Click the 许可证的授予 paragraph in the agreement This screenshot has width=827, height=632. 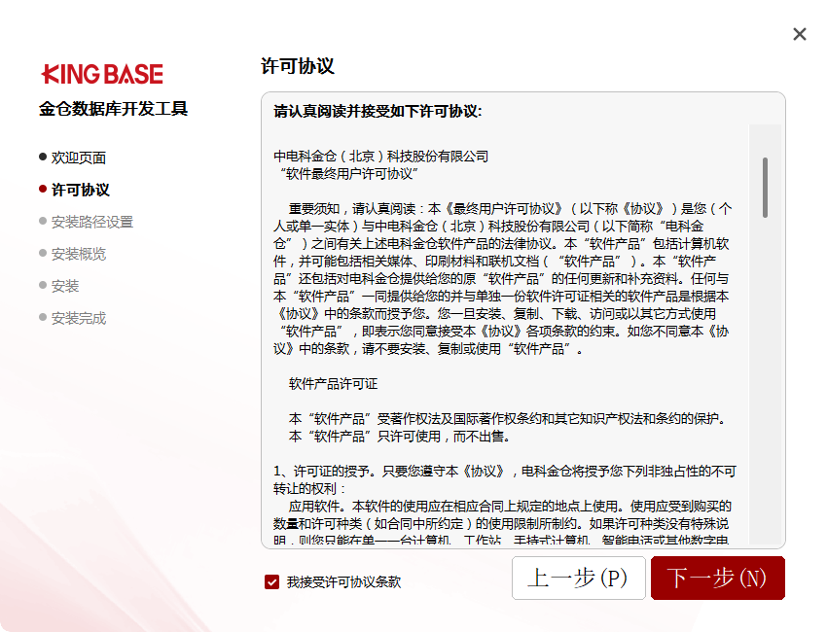click(x=504, y=472)
